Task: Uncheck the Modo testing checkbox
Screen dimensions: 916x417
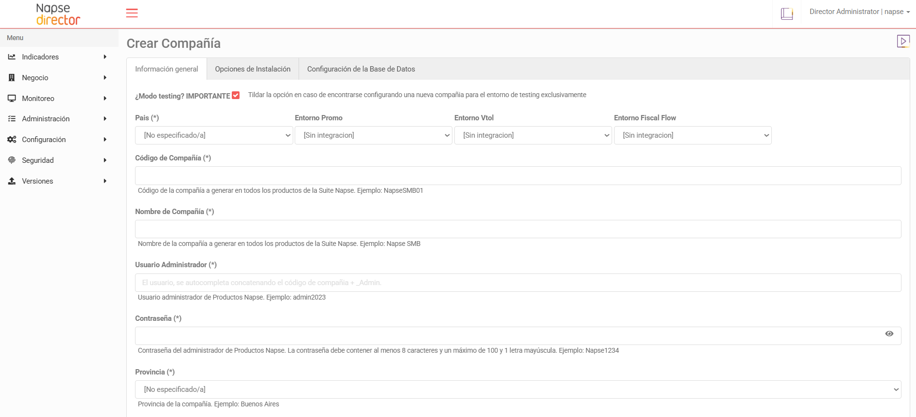Action: pos(236,95)
